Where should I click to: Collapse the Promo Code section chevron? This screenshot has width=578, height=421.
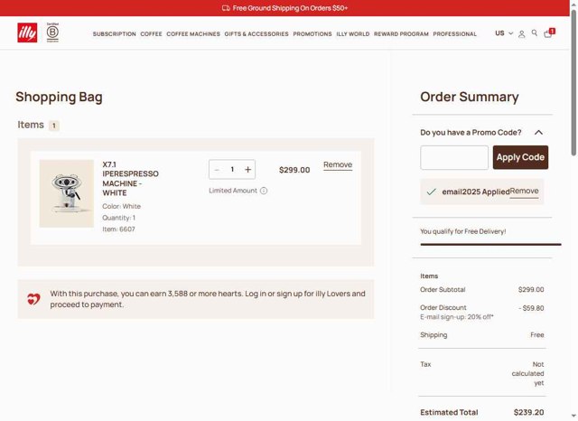(538, 132)
